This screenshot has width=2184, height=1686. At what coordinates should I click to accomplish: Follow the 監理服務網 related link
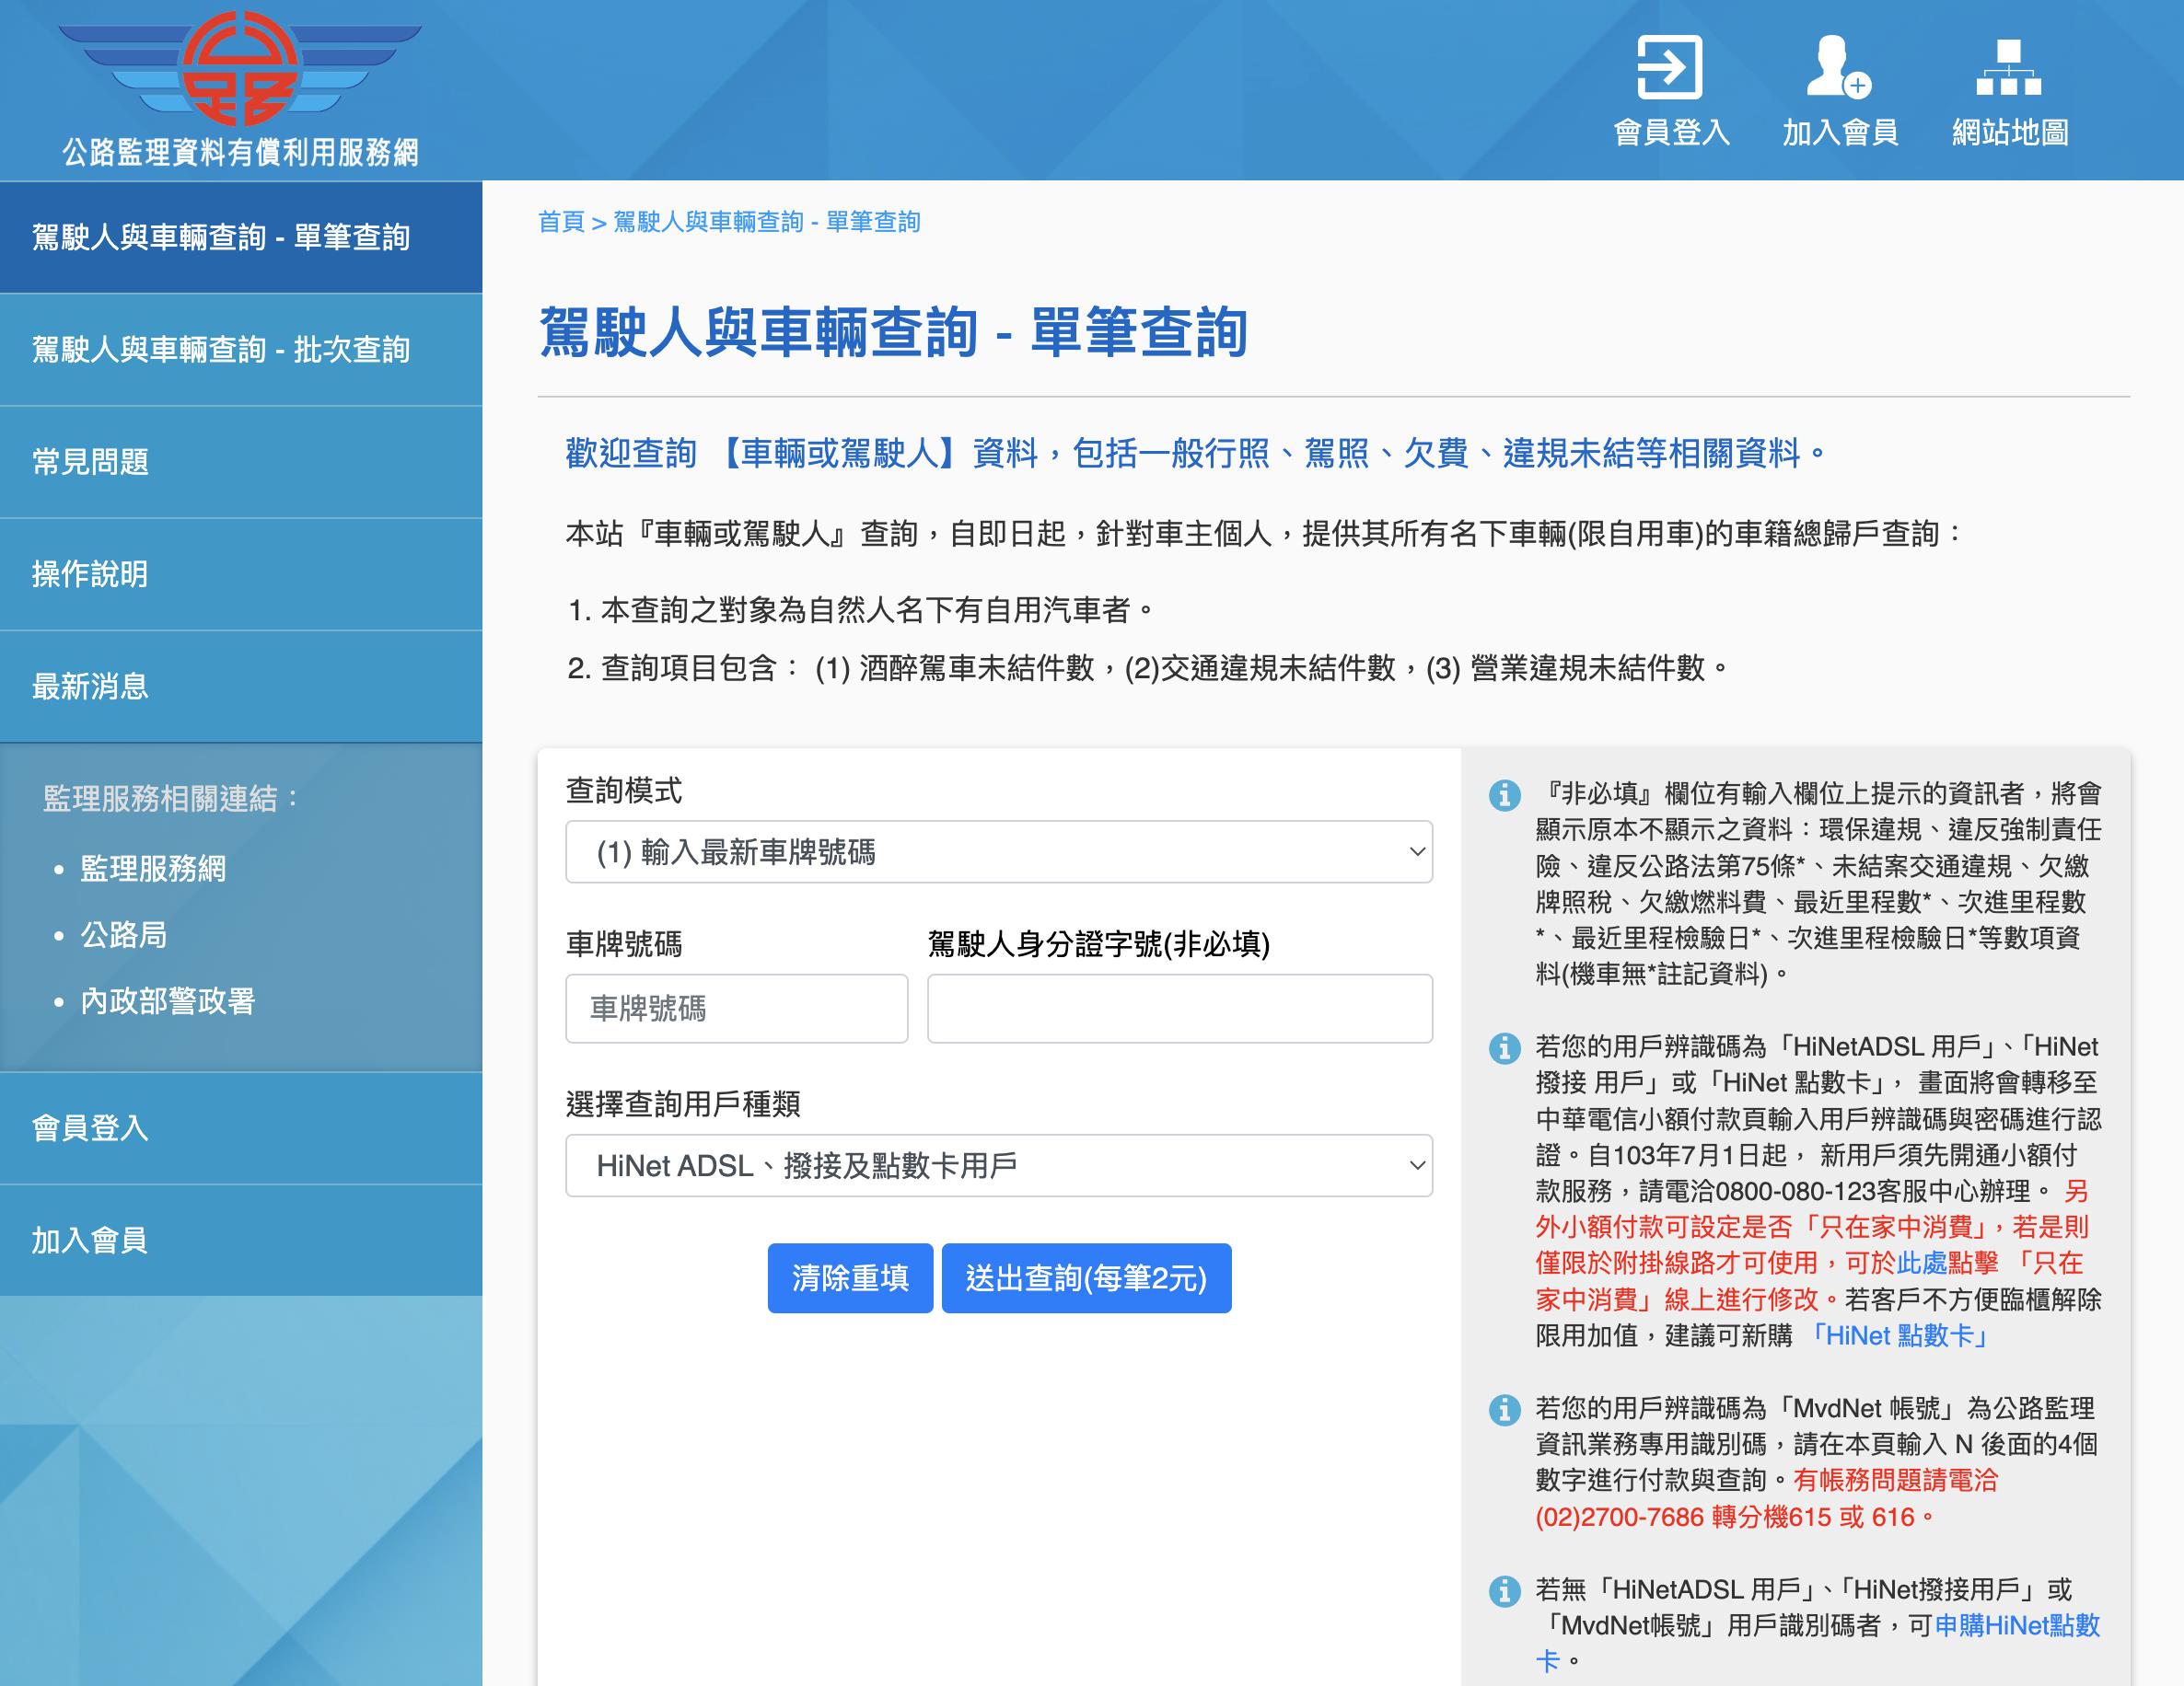(x=153, y=869)
